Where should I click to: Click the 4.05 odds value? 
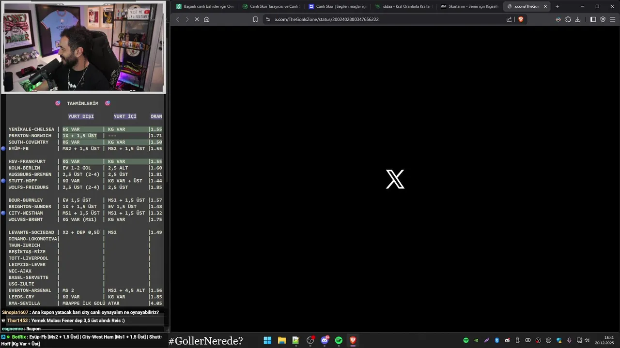(x=156, y=304)
